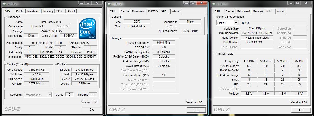The image size is (314, 136).
Task: Click the processor Name field Intel Core i7 920
Action: 51,22
